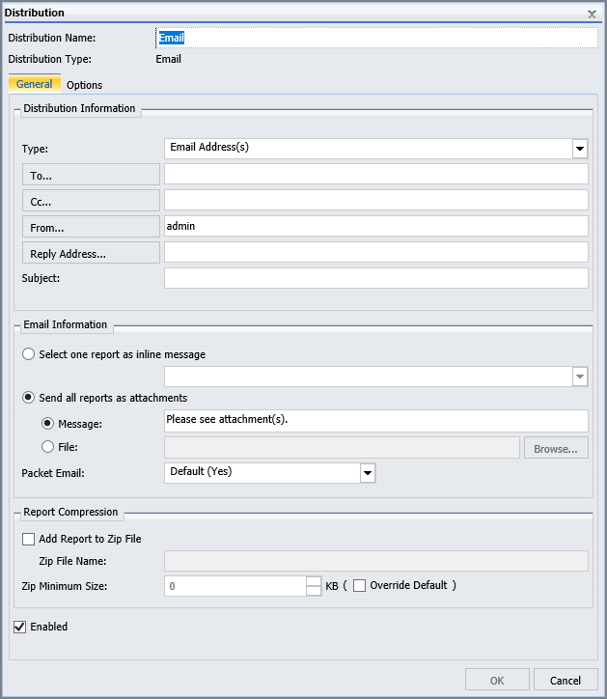Click the Reply Address... button
Viewport: 607px width, 699px height.
tap(91, 252)
